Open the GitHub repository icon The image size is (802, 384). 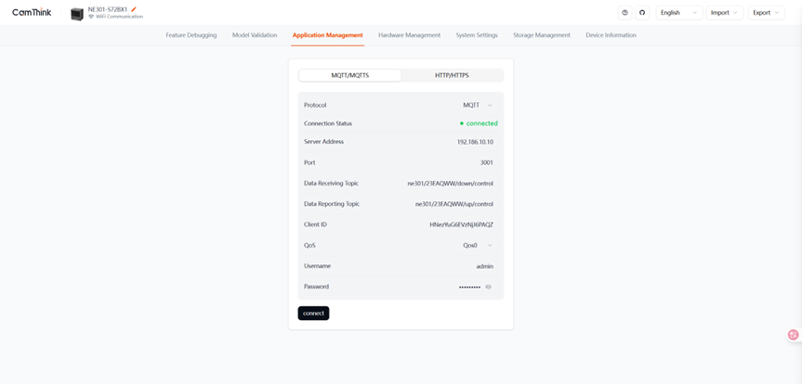point(642,13)
